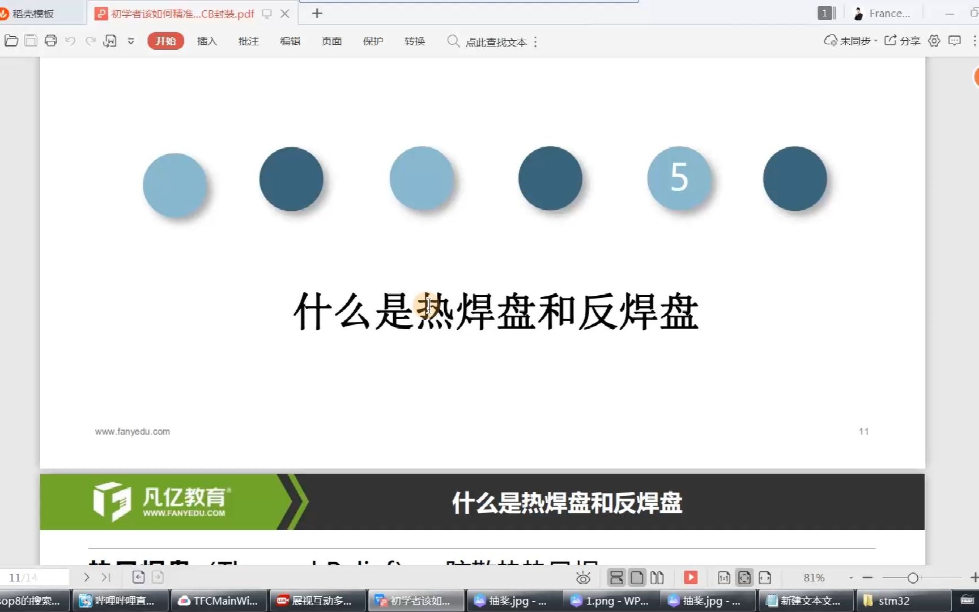Screen dimensions: 979x612
Task: Open the 81% zoom level dropdown
Action: tap(850, 578)
